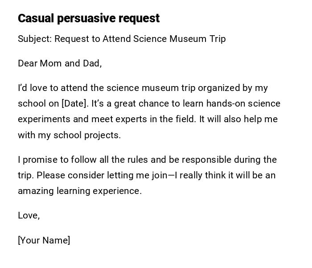Select the [Your Name] placeholder
The width and height of the screenshot is (312, 268).
(x=44, y=240)
